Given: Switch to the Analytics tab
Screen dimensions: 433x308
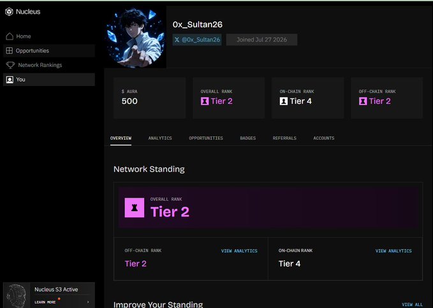Looking at the screenshot, I should click(160, 138).
